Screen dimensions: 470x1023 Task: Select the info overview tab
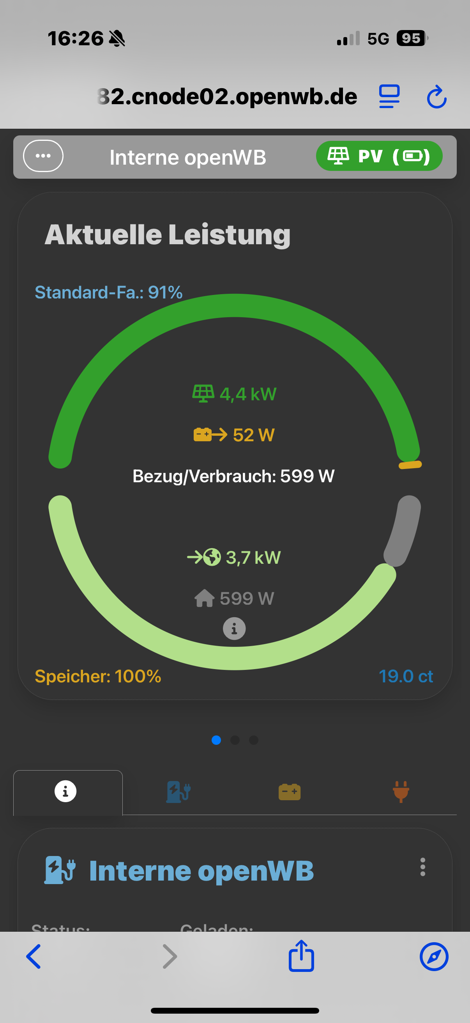[x=66, y=792]
